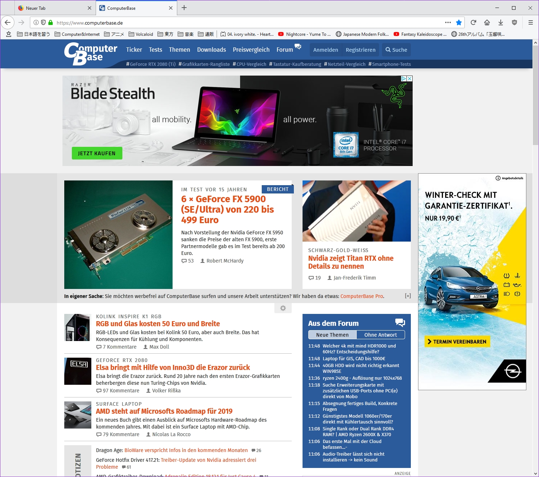Click TERMIN VEREINBAREN in the Opel ad
Viewport: 539px width, 477px height.
click(457, 341)
